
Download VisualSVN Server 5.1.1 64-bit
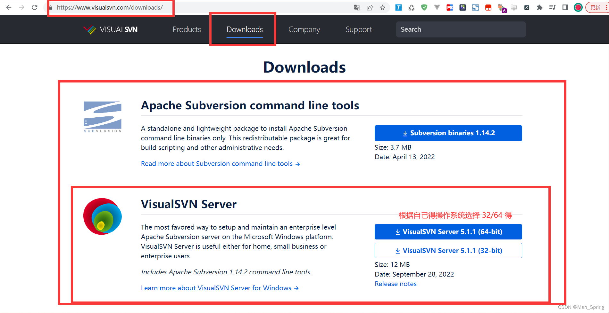pos(448,232)
